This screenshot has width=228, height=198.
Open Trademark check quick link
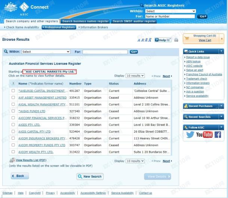tap(197, 79)
